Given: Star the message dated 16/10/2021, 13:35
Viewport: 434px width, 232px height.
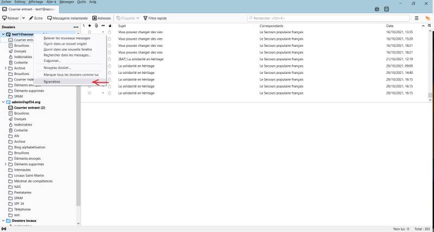Looking at the screenshot, I should (90, 32).
